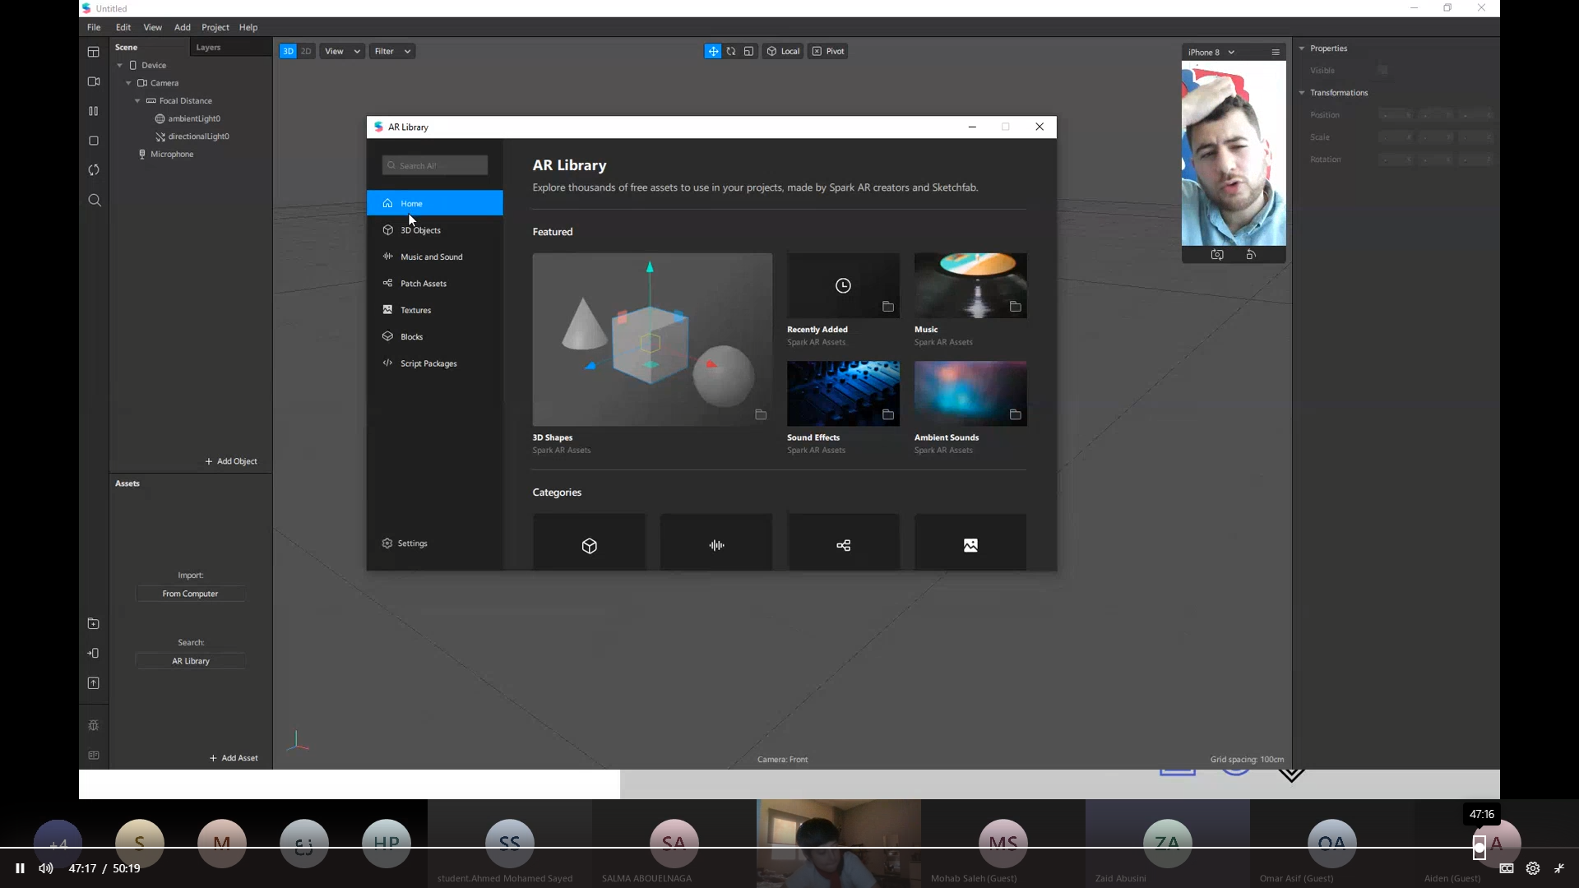Open Textures in AR Library sidebar
The width and height of the screenshot is (1579, 888).
(x=435, y=310)
